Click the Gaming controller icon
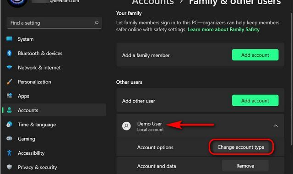This screenshot has width=293, height=174. 9,138
